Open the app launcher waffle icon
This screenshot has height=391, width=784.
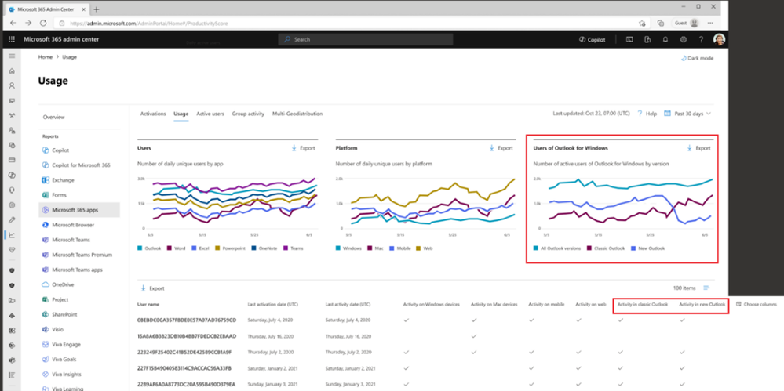(12, 39)
